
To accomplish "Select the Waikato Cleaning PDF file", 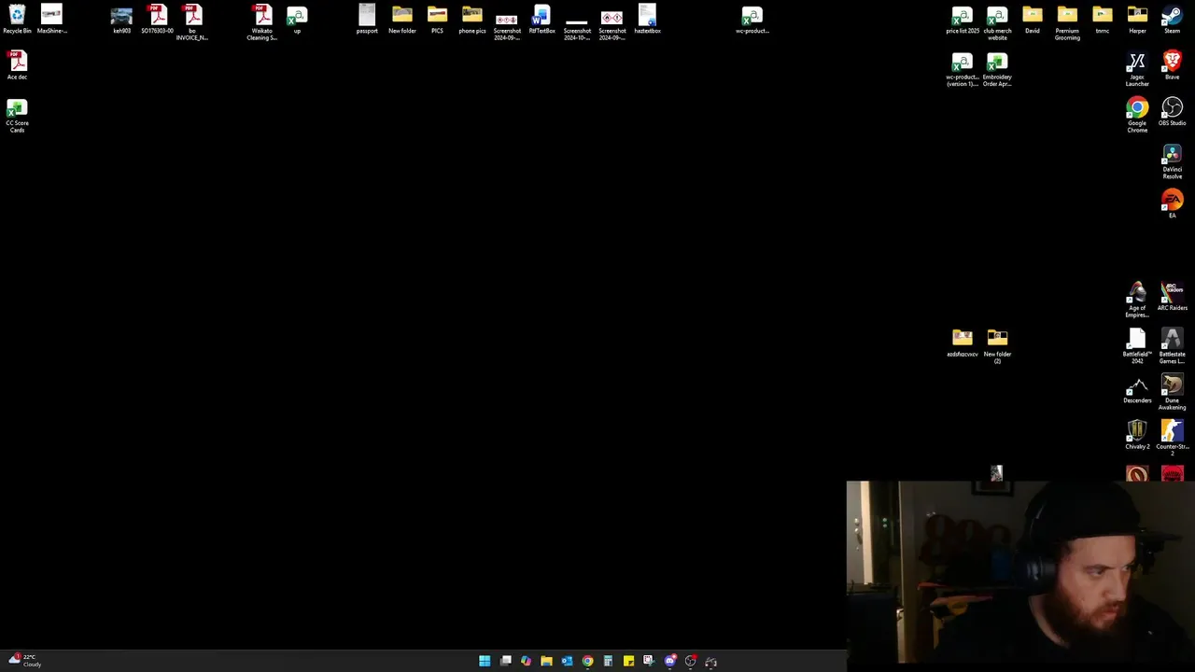I will [x=262, y=22].
